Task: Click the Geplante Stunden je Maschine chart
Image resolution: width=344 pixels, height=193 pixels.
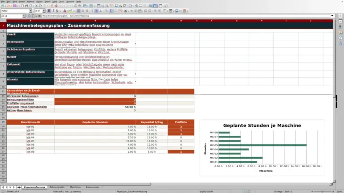Action: click(262, 148)
